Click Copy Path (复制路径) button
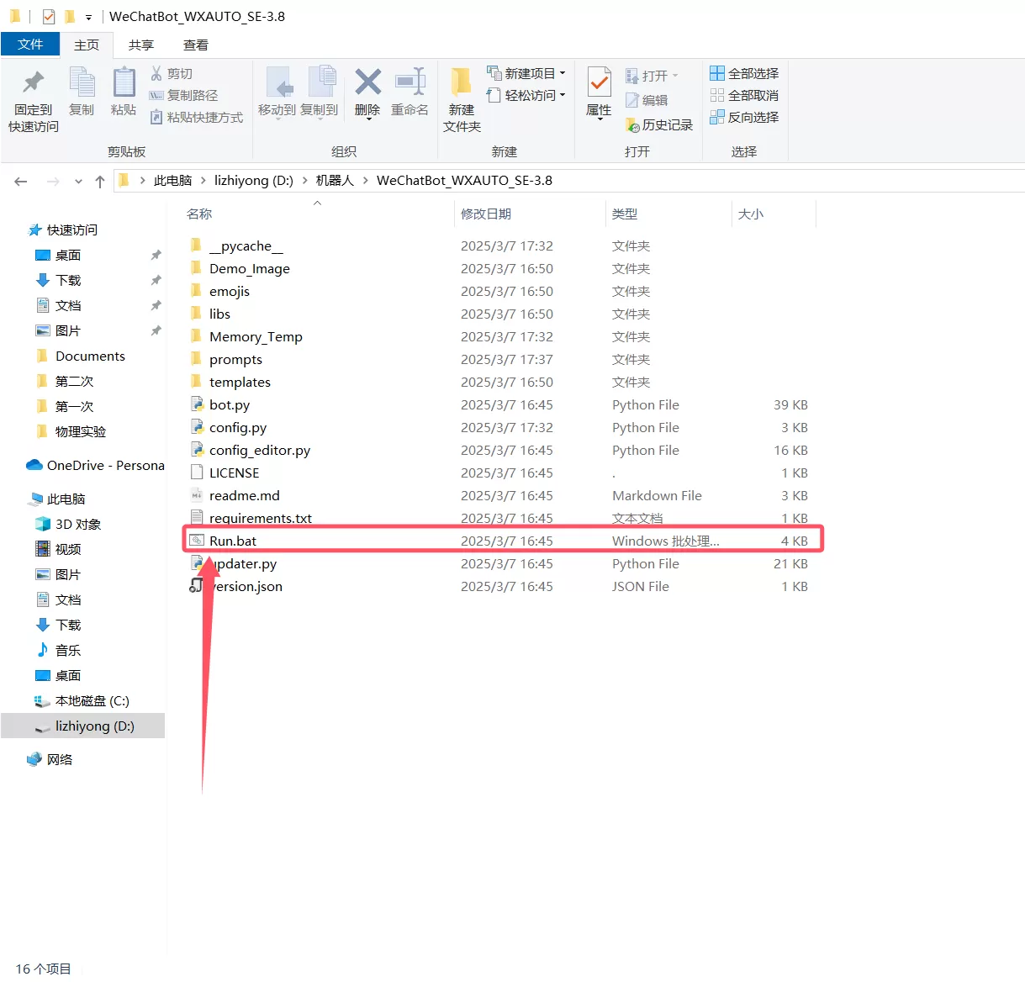The width and height of the screenshot is (1025, 982). click(183, 95)
